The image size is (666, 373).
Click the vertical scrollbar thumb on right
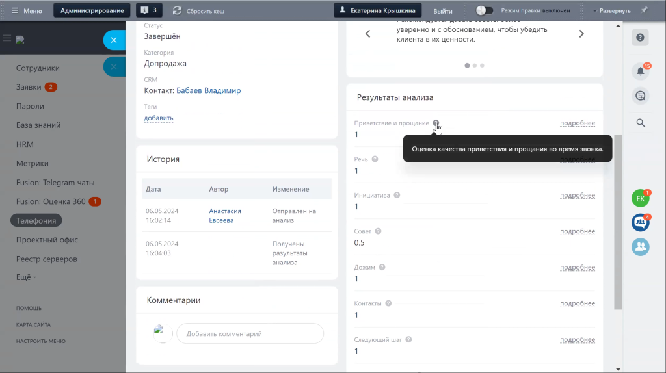coord(618,222)
